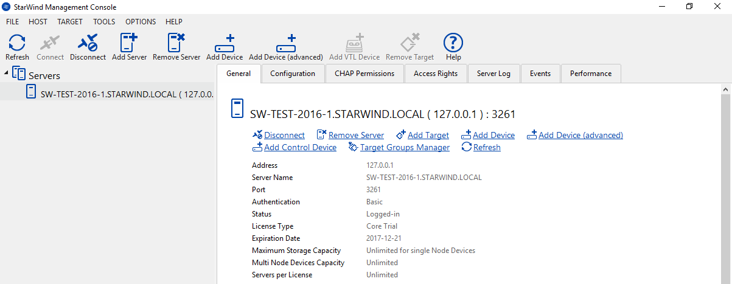Image resolution: width=732 pixels, height=284 pixels.
Task: Click the large server icon in General header
Action: pyautogui.click(x=238, y=108)
